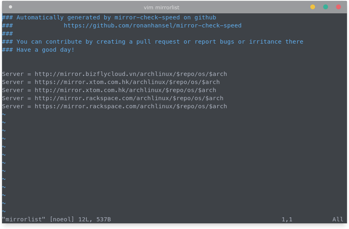Open the github.com/ronanhansel/mirror-check-speed URL
Viewport: 349px width, 229px height.
[153, 25]
